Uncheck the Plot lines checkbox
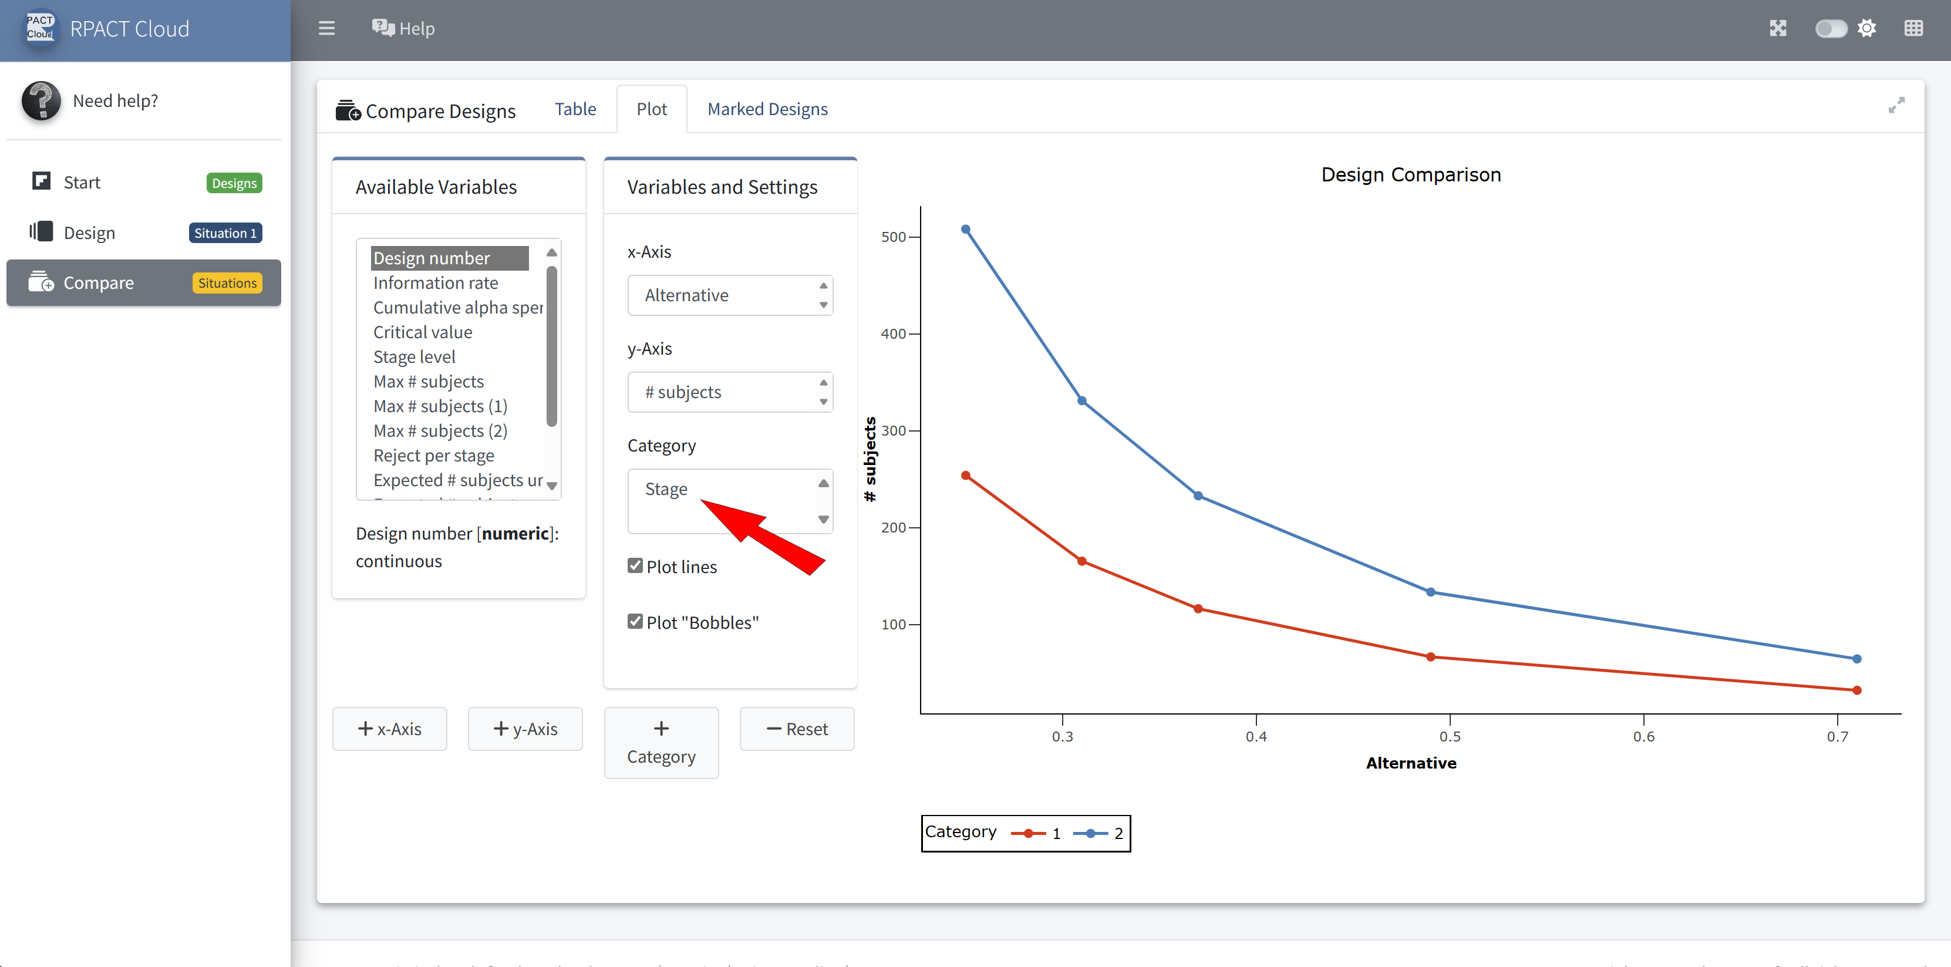 point(635,565)
